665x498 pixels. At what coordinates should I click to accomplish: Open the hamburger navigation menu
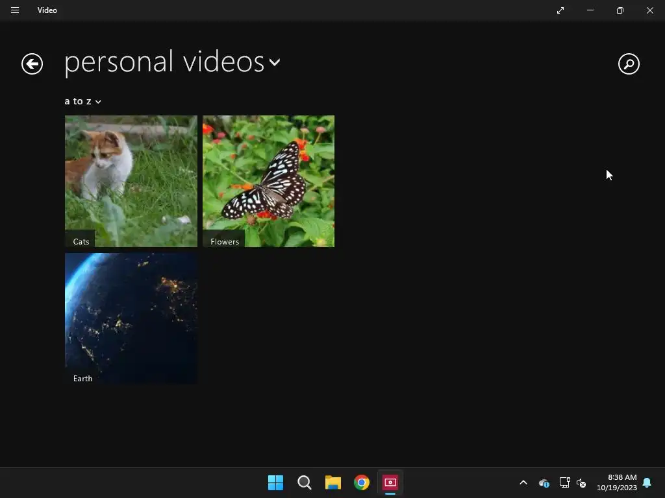tap(15, 10)
